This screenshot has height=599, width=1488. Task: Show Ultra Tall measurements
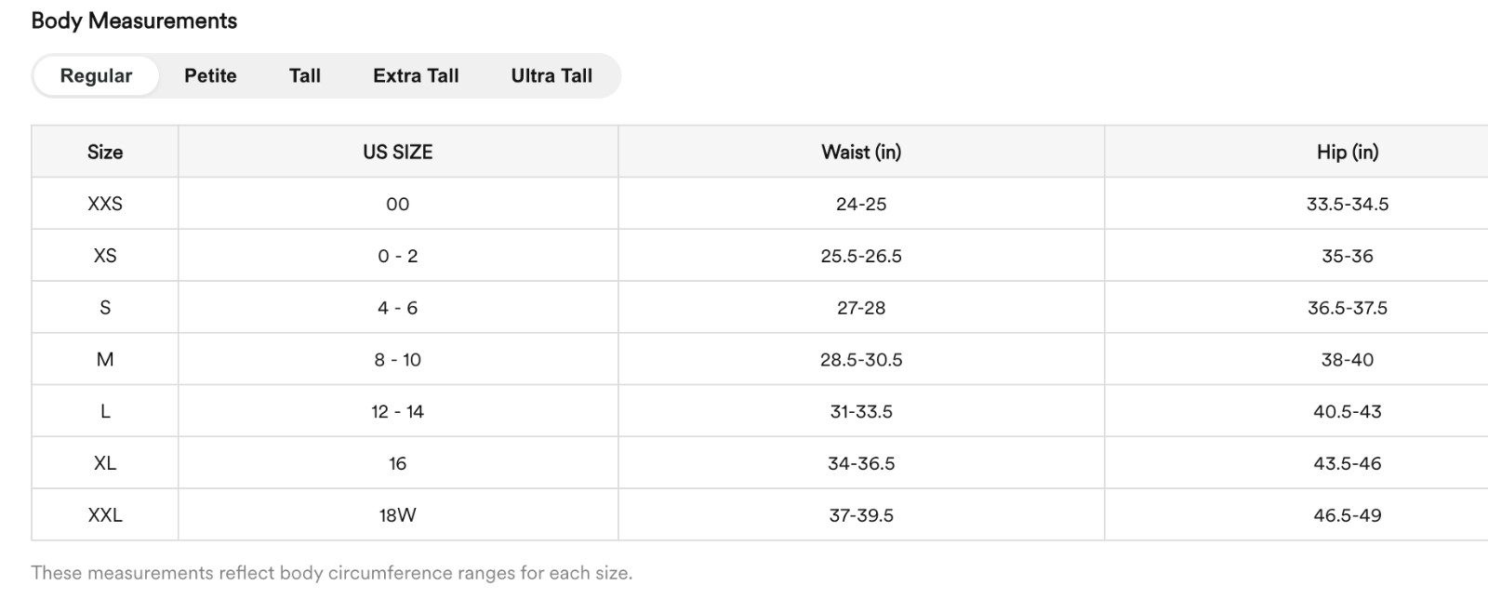point(551,75)
